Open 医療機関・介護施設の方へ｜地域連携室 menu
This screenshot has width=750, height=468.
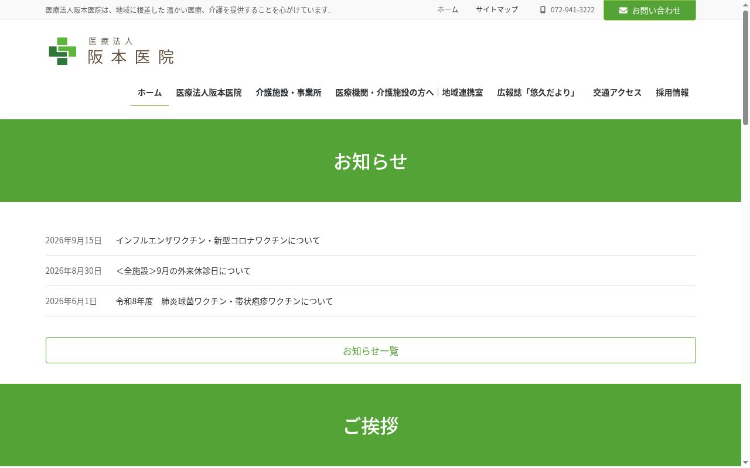409,92
